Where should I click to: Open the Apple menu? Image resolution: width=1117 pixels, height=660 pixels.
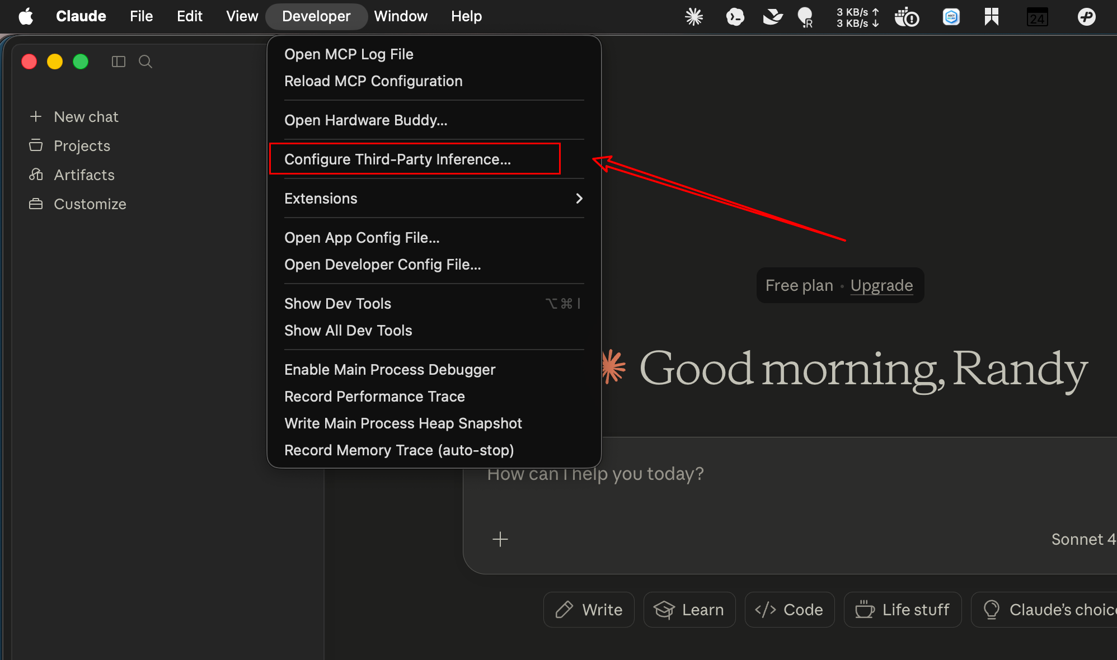[26, 16]
